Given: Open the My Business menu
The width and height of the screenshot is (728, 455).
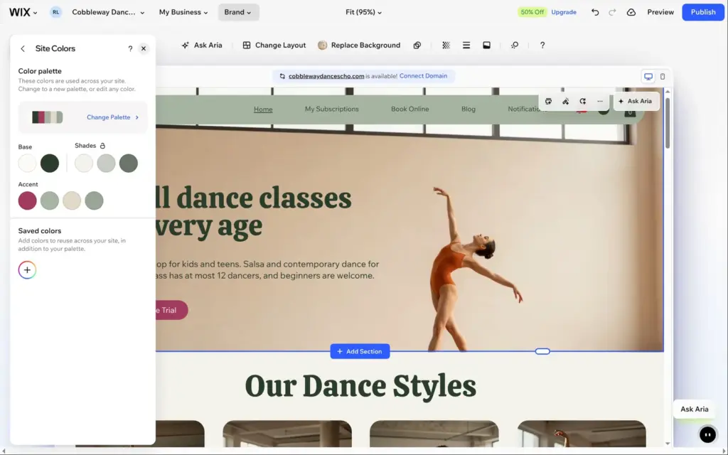Looking at the screenshot, I should coord(183,12).
